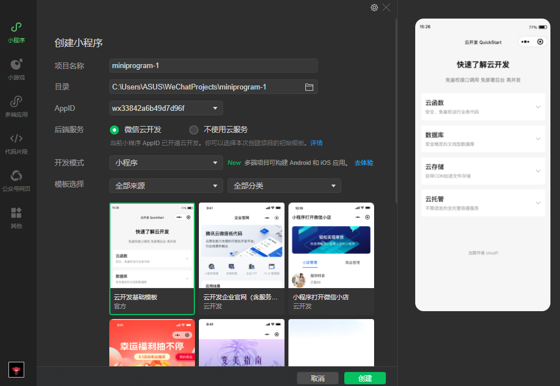The height and width of the screenshot is (386, 560).
Task: Open the 全部分类 category dropdown
Action: click(285, 186)
